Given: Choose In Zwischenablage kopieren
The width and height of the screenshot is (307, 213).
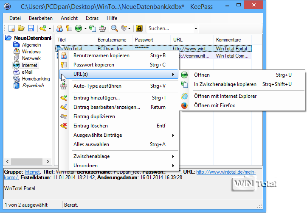Looking at the screenshot, I should pos(242,84).
